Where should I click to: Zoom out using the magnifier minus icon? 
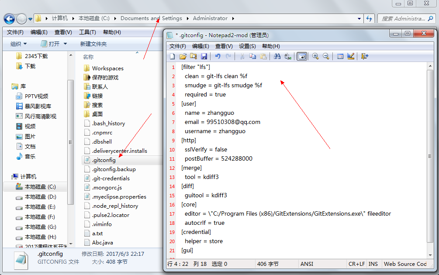[x=326, y=56]
